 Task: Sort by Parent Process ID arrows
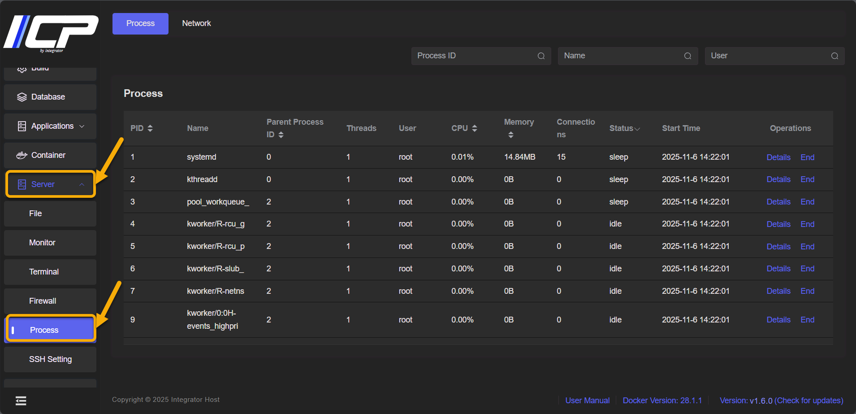pyautogui.click(x=281, y=135)
